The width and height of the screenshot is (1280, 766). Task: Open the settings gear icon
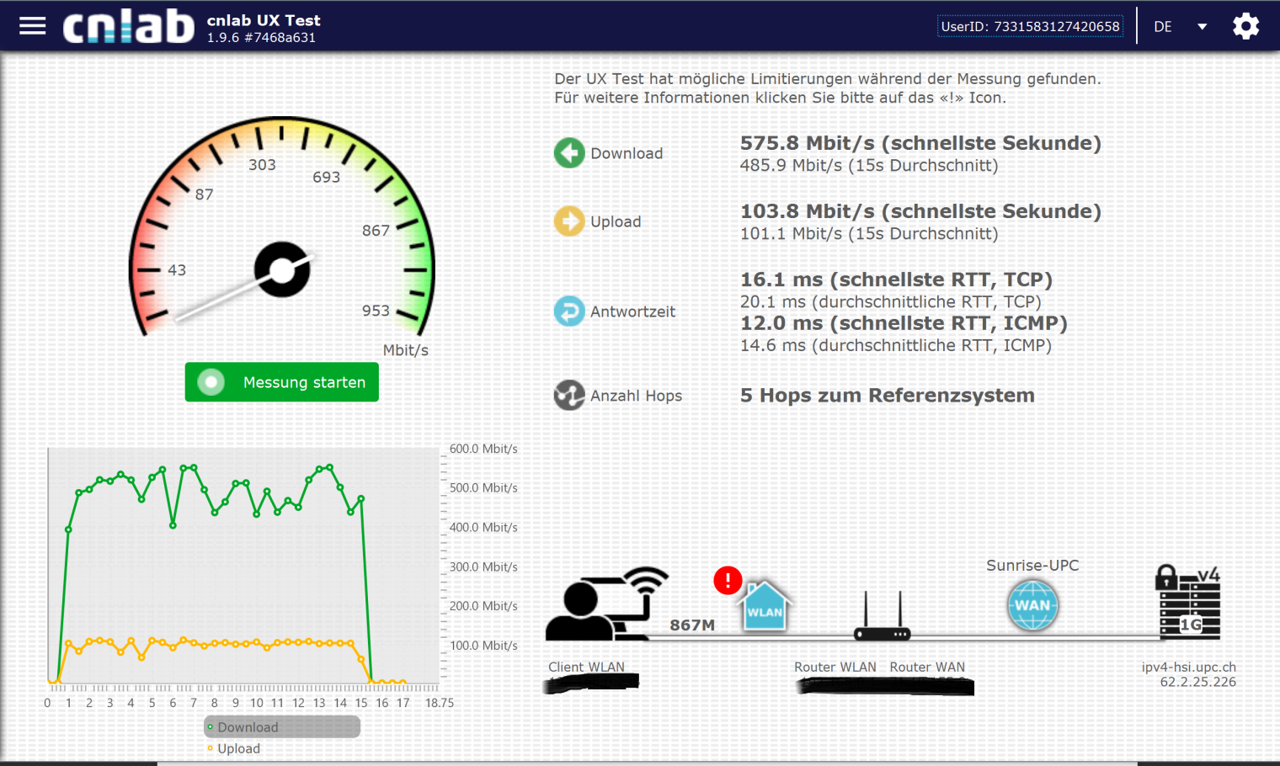(1245, 26)
